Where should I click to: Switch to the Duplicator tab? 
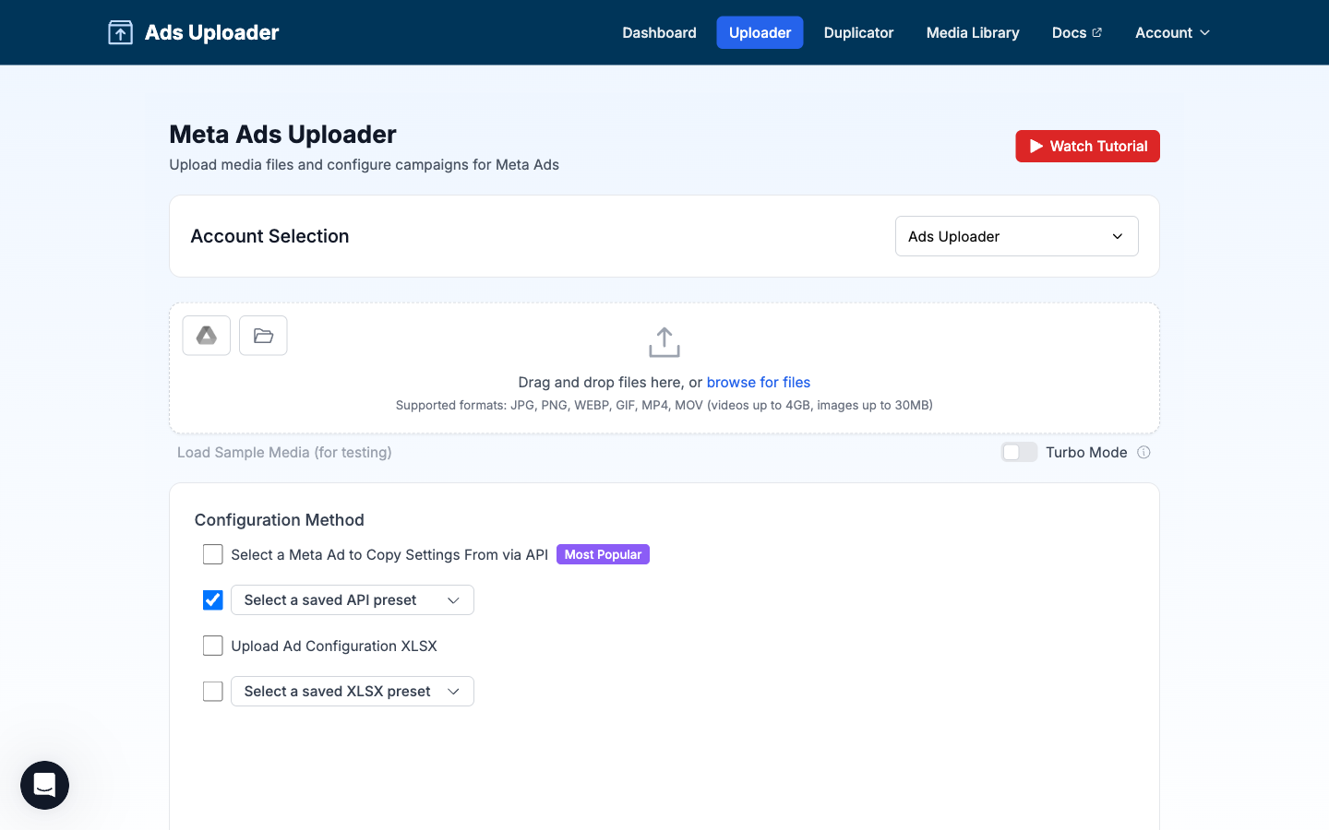[858, 32]
